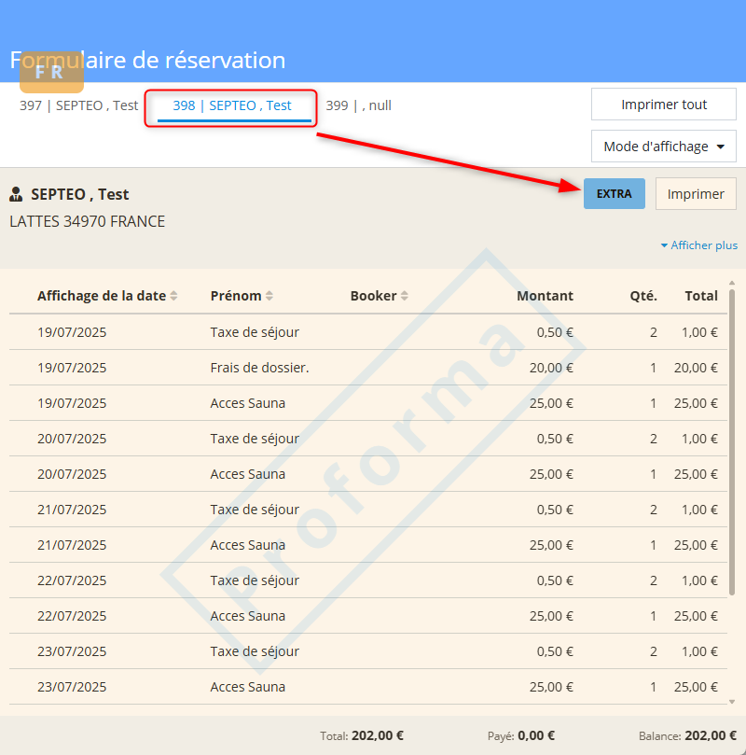Click the Prénom column sort arrows

coord(269,296)
